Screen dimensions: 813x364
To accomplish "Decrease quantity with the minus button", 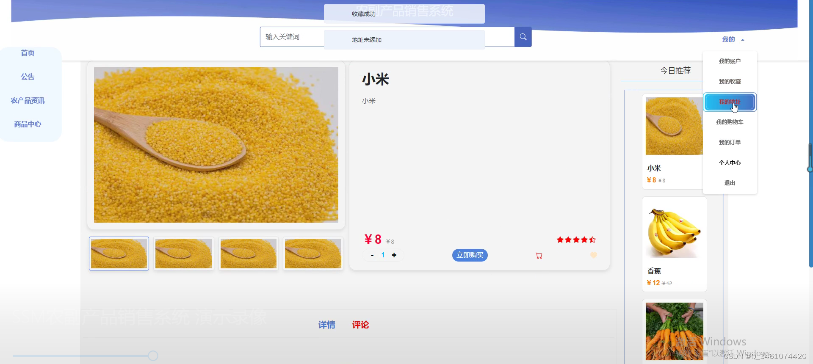I will pos(372,255).
